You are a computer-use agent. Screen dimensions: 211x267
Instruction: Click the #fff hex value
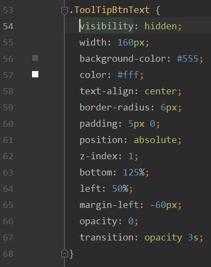pyautogui.click(x=128, y=75)
